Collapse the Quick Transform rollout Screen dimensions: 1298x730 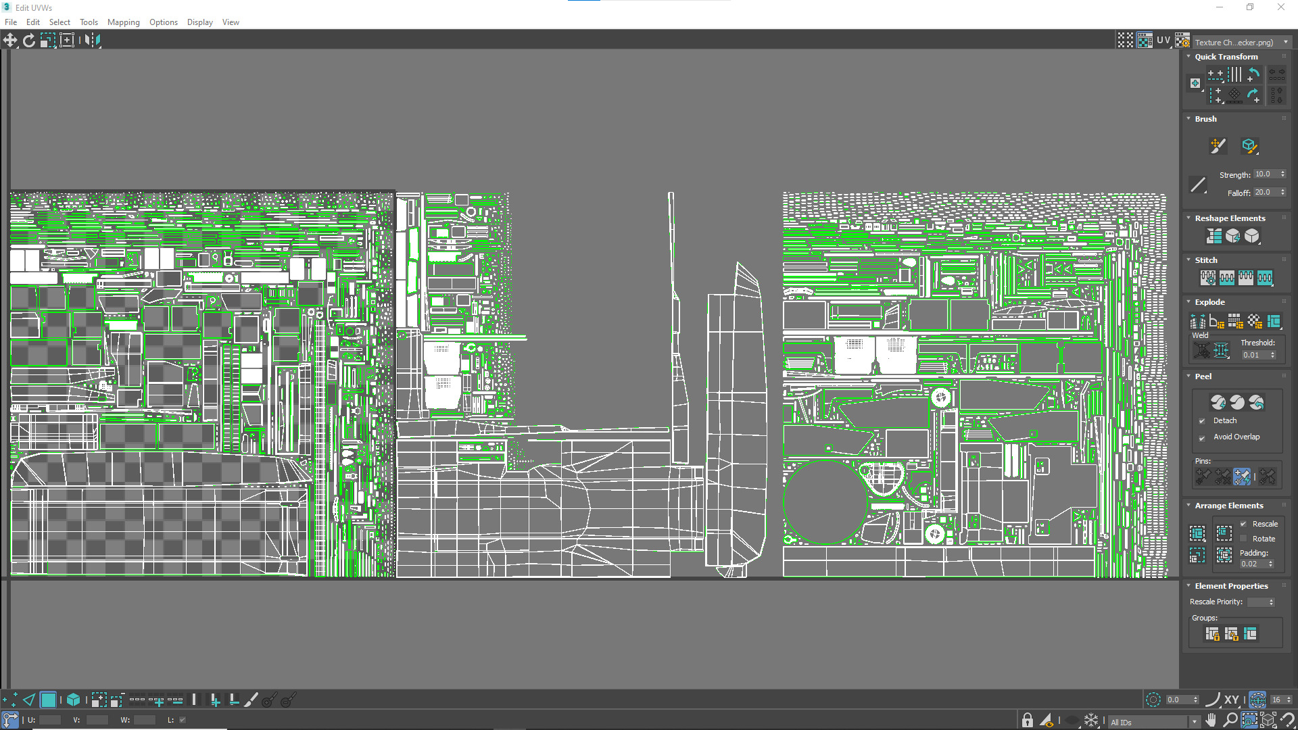1188,57
